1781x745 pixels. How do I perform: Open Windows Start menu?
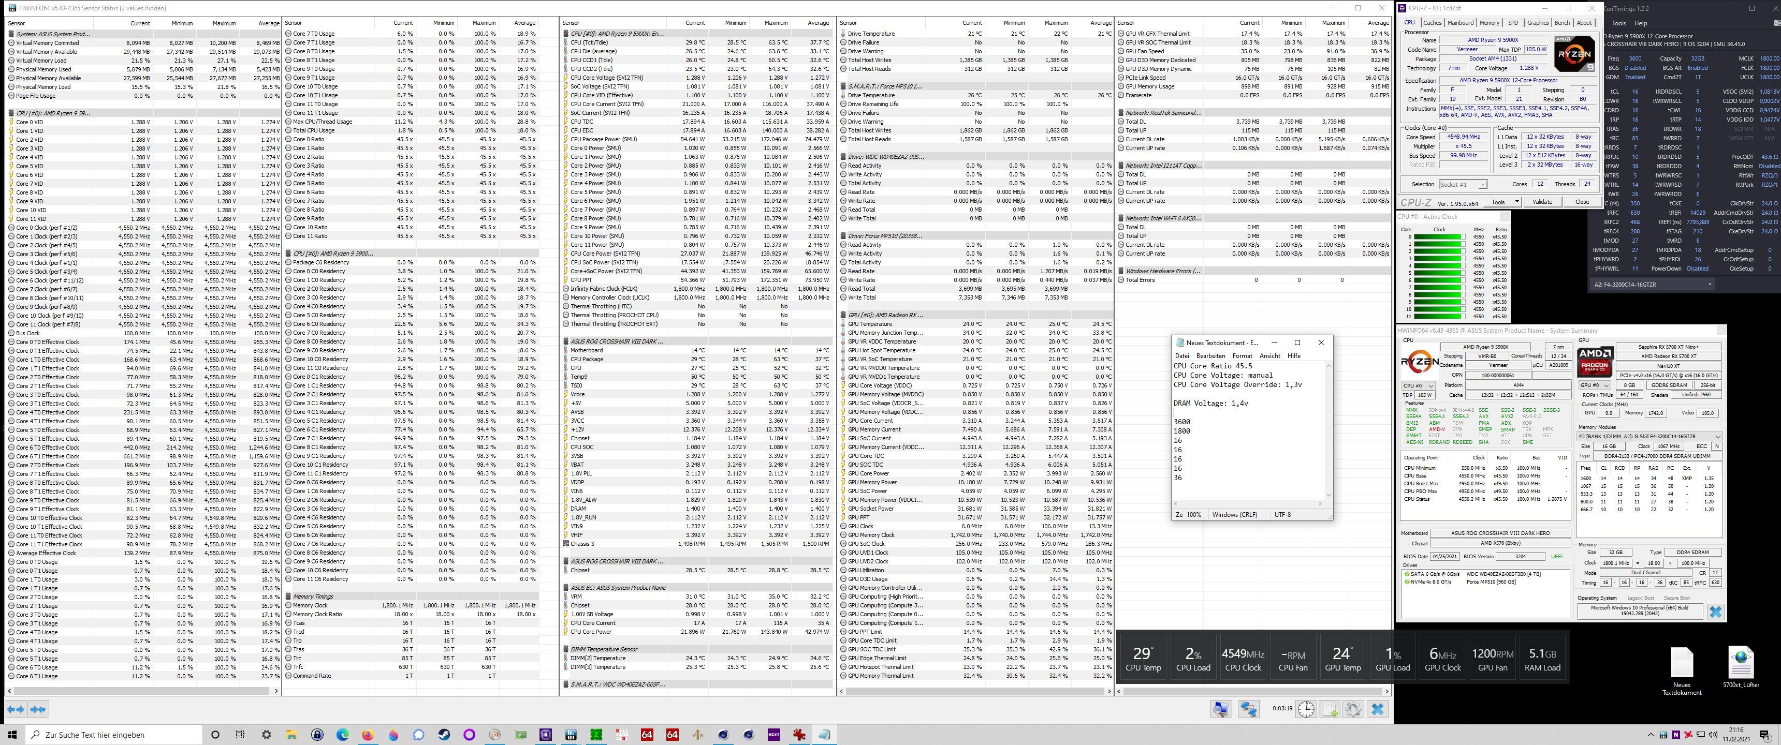(x=12, y=735)
